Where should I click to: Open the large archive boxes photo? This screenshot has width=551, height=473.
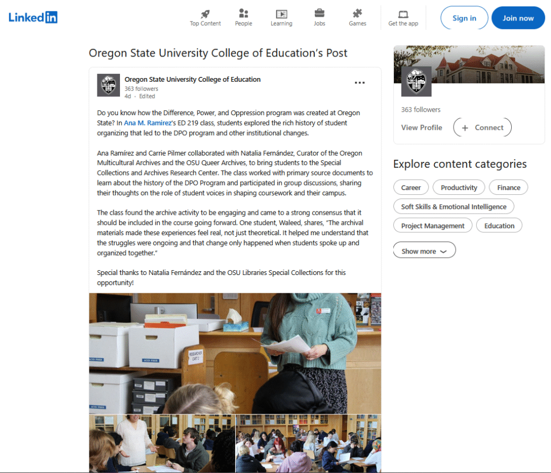pos(235,353)
